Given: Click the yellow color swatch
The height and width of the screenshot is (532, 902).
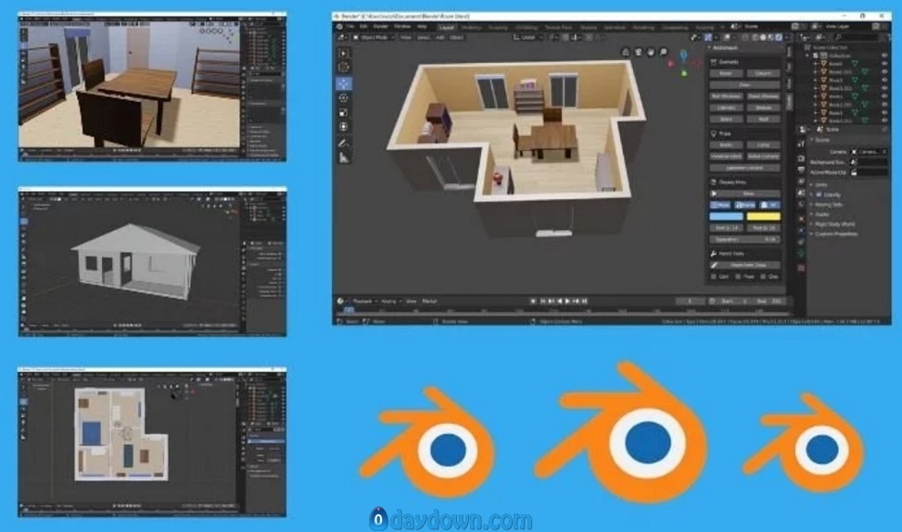Looking at the screenshot, I should point(764,216).
